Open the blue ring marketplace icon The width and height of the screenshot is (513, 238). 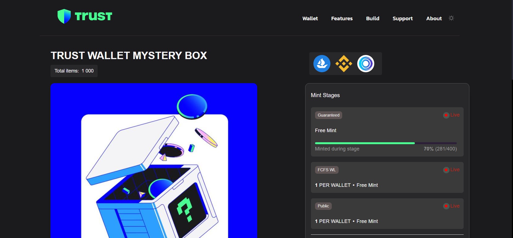pos(366,64)
